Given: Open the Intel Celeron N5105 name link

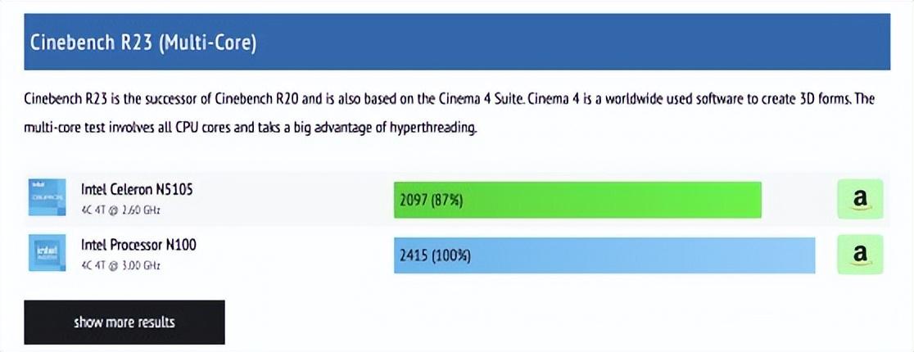Looking at the screenshot, I should point(137,189).
